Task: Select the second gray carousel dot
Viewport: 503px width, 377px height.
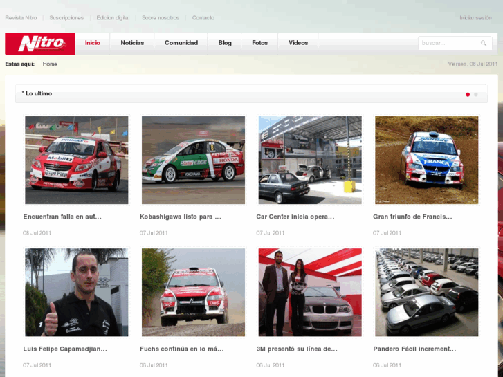Action: click(476, 94)
